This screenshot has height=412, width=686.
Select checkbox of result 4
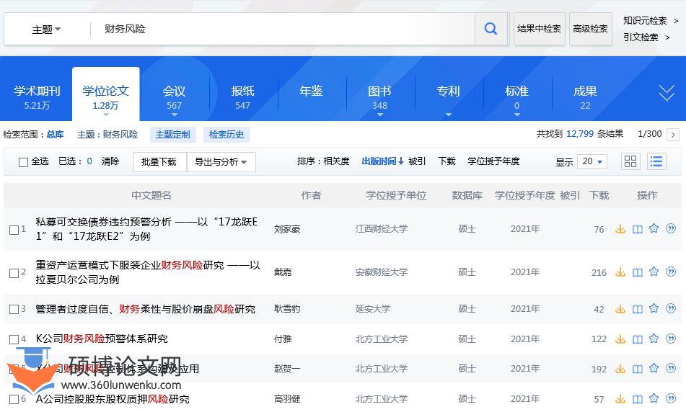click(x=14, y=339)
